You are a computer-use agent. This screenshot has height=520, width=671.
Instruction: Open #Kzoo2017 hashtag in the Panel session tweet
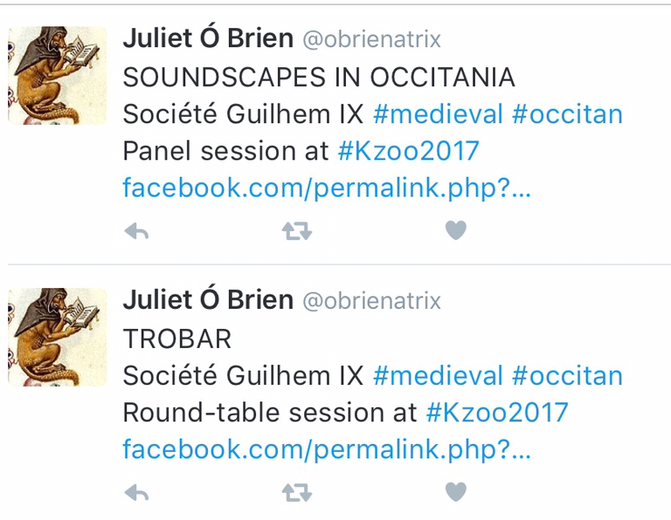click(x=409, y=151)
